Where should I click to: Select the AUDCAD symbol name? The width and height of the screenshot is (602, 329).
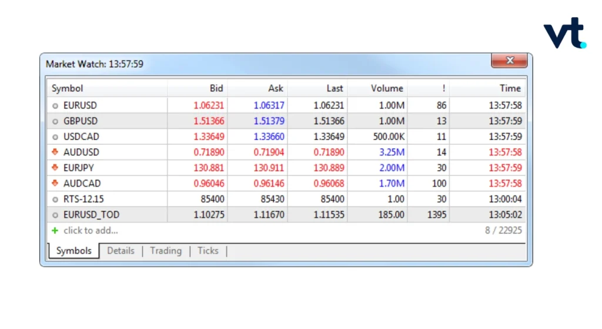pyautogui.click(x=82, y=183)
